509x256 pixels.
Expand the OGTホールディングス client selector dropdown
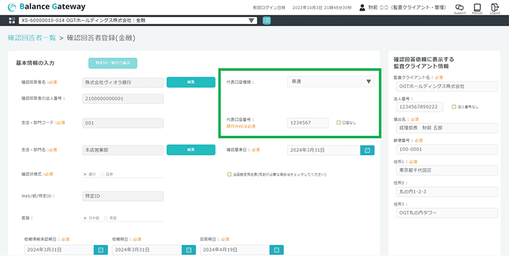(251, 20)
